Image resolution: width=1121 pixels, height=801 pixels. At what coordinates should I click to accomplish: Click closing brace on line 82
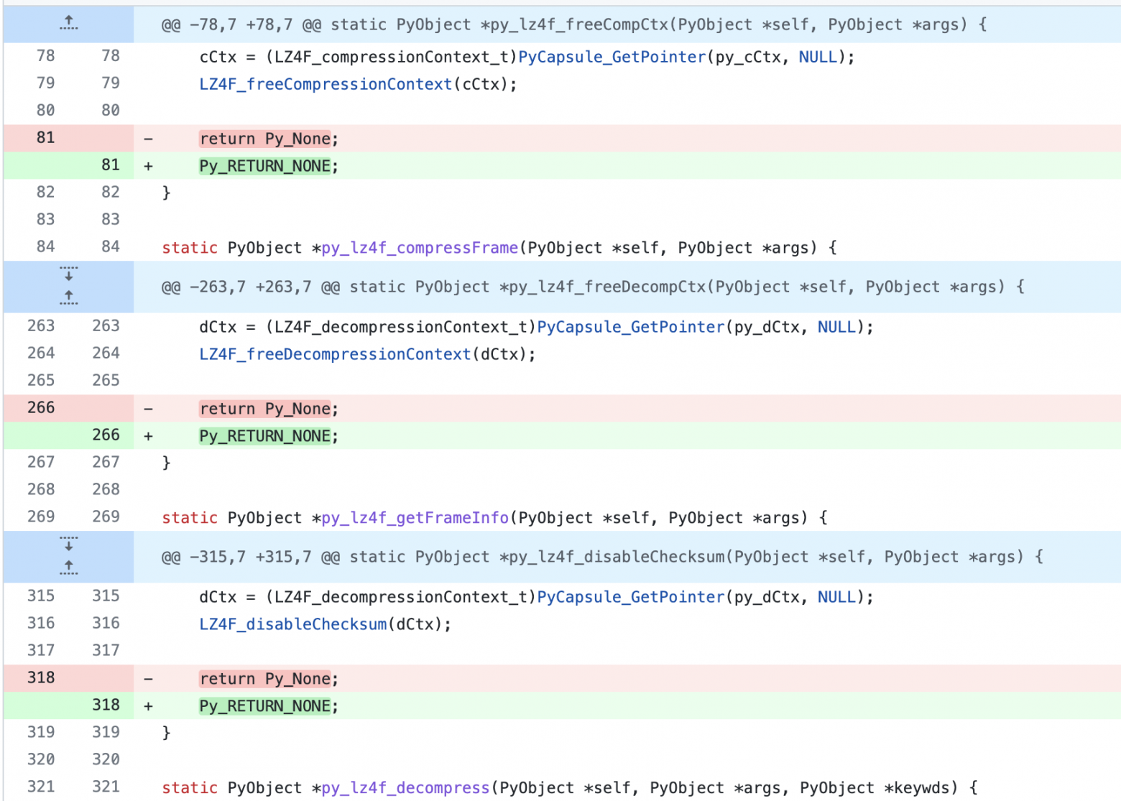(x=166, y=193)
